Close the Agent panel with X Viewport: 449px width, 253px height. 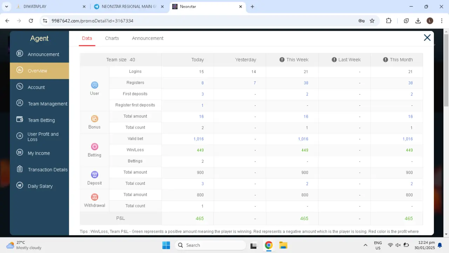(427, 38)
